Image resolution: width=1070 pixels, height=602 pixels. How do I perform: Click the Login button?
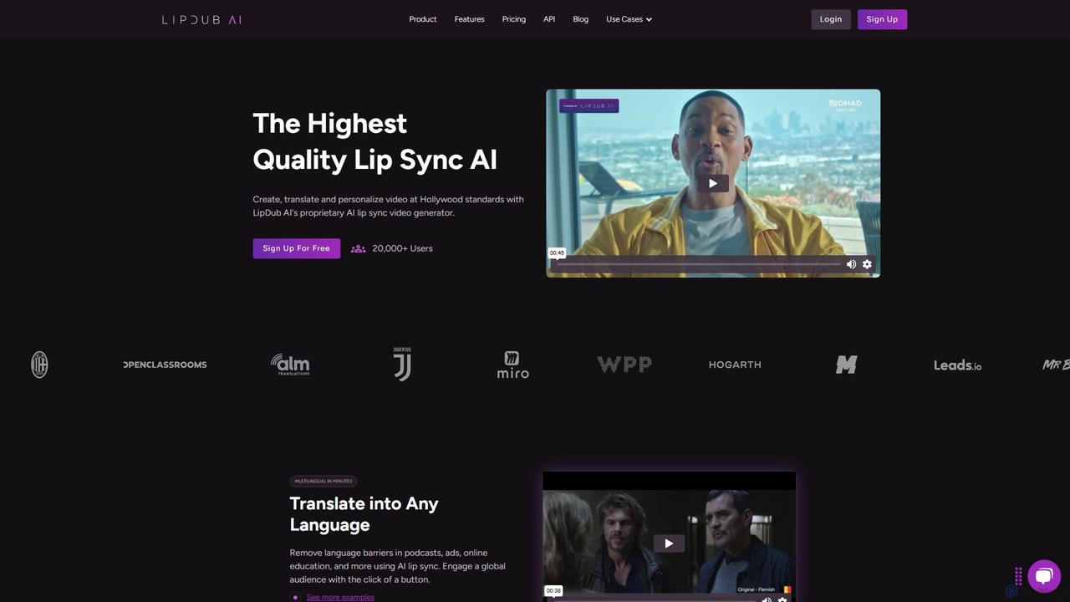(831, 19)
